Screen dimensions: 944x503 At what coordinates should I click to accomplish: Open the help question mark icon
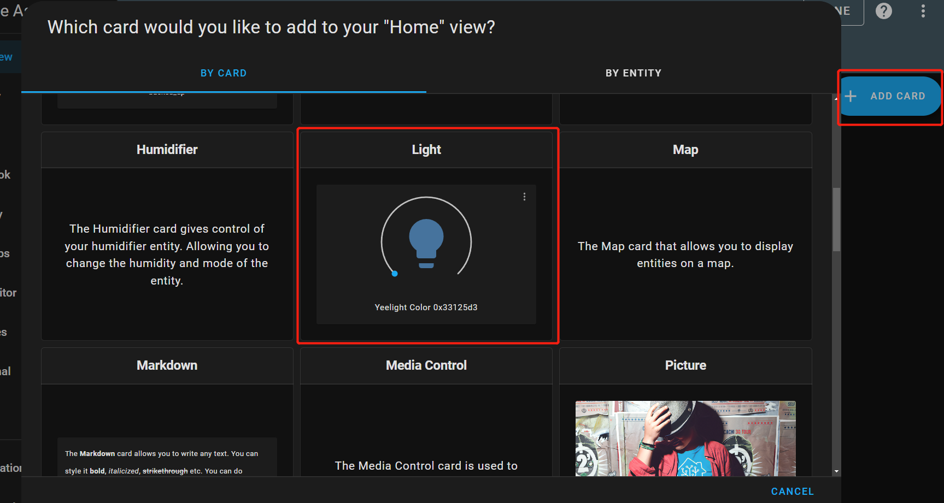(883, 11)
